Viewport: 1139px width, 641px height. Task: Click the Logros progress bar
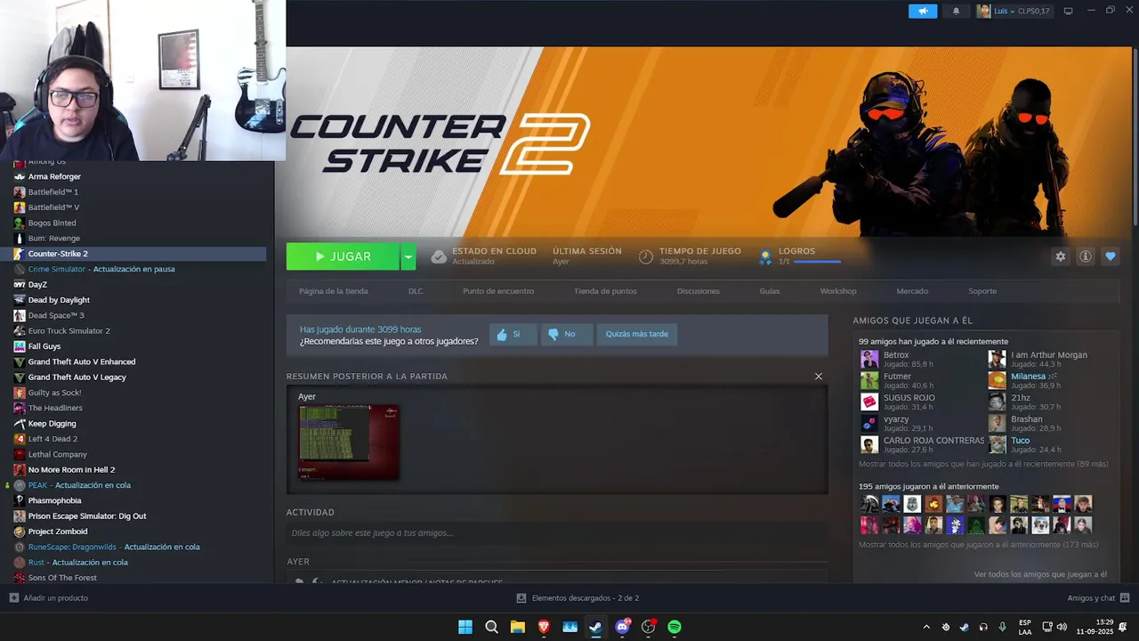click(x=817, y=262)
